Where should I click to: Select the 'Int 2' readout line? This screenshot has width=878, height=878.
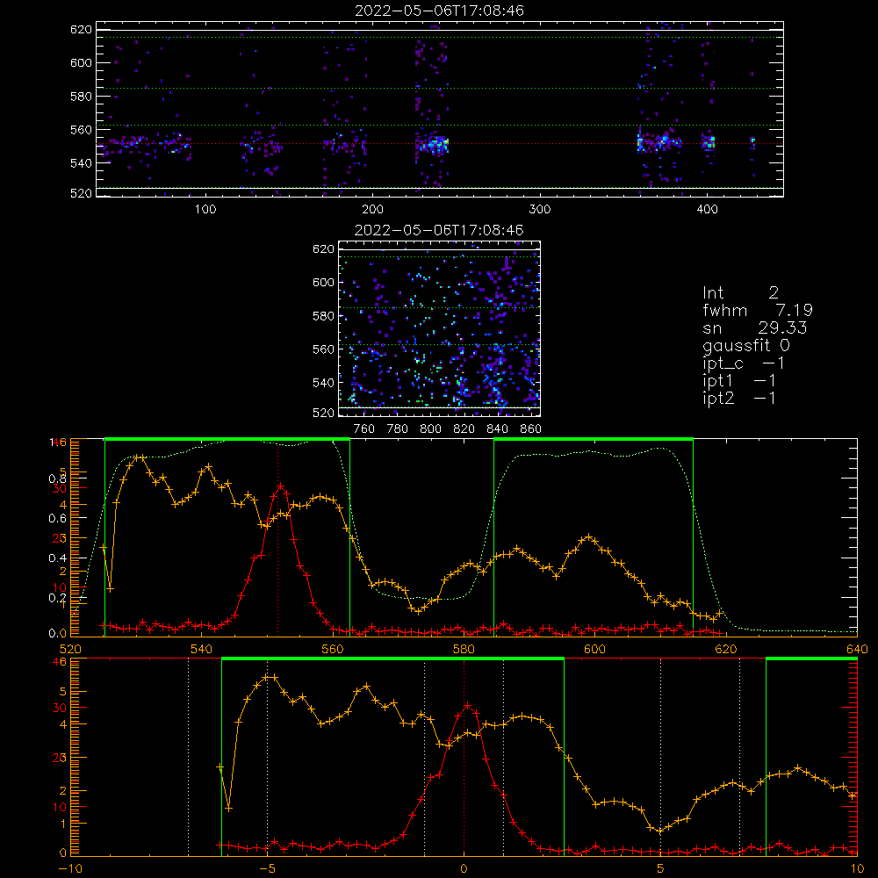[740, 293]
